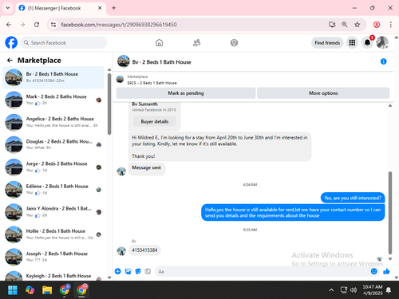Click into the Search Facebook field

[64, 43]
